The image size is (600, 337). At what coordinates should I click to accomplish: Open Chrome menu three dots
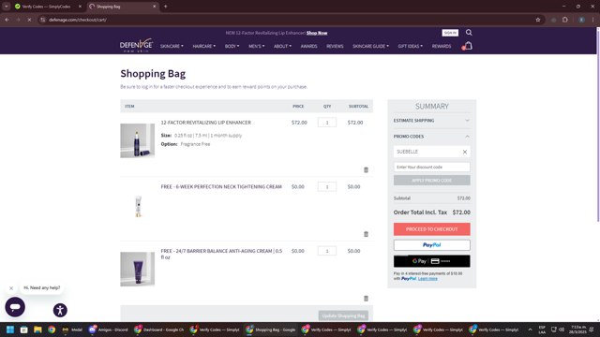click(593, 20)
